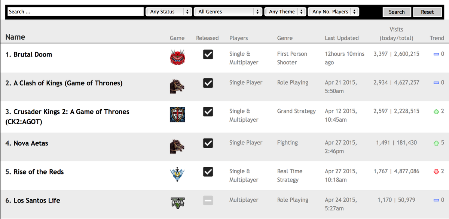Open the Any Theme dropdown
This screenshot has height=219, width=449.
pyautogui.click(x=285, y=12)
